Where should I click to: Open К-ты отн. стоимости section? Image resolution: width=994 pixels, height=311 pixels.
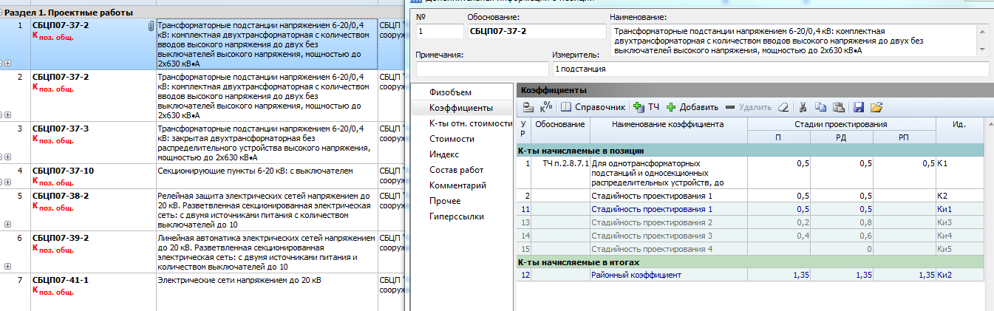(471, 123)
